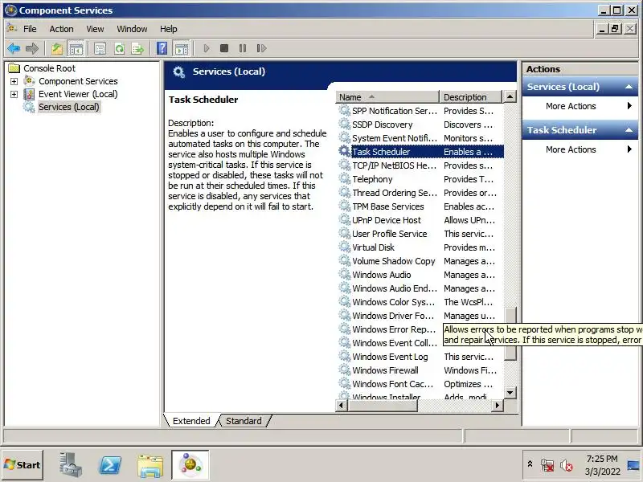Click the Forward arrow in the toolbar
Image resolution: width=643 pixels, height=482 pixels.
(x=32, y=48)
